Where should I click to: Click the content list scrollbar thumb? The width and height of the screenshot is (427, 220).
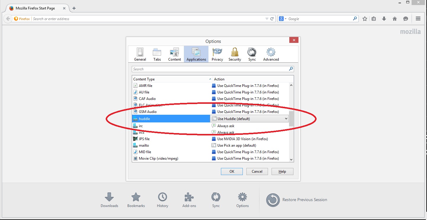point(291,119)
